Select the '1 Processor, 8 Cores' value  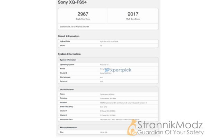[108, 99]
